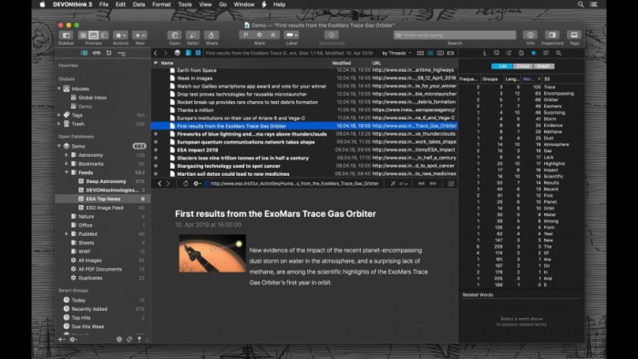Open the Data menu
Viewport: 638px width, 359px height.
coord(139,5)
